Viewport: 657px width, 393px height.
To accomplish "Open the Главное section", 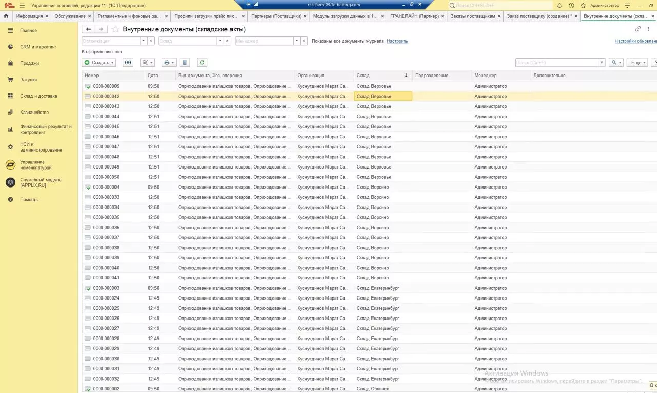I will pyautogui.click(x=28, y=30).
